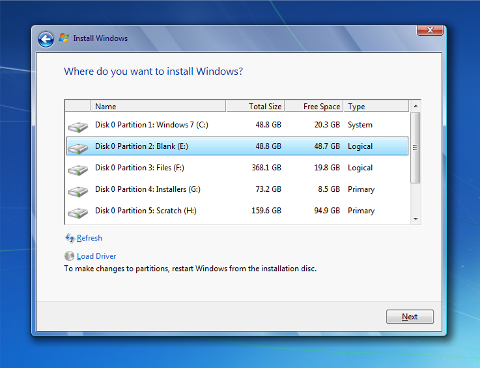Click the 73.2 GB total size value
Screen dimensions: 480x368
coord(268,189)
